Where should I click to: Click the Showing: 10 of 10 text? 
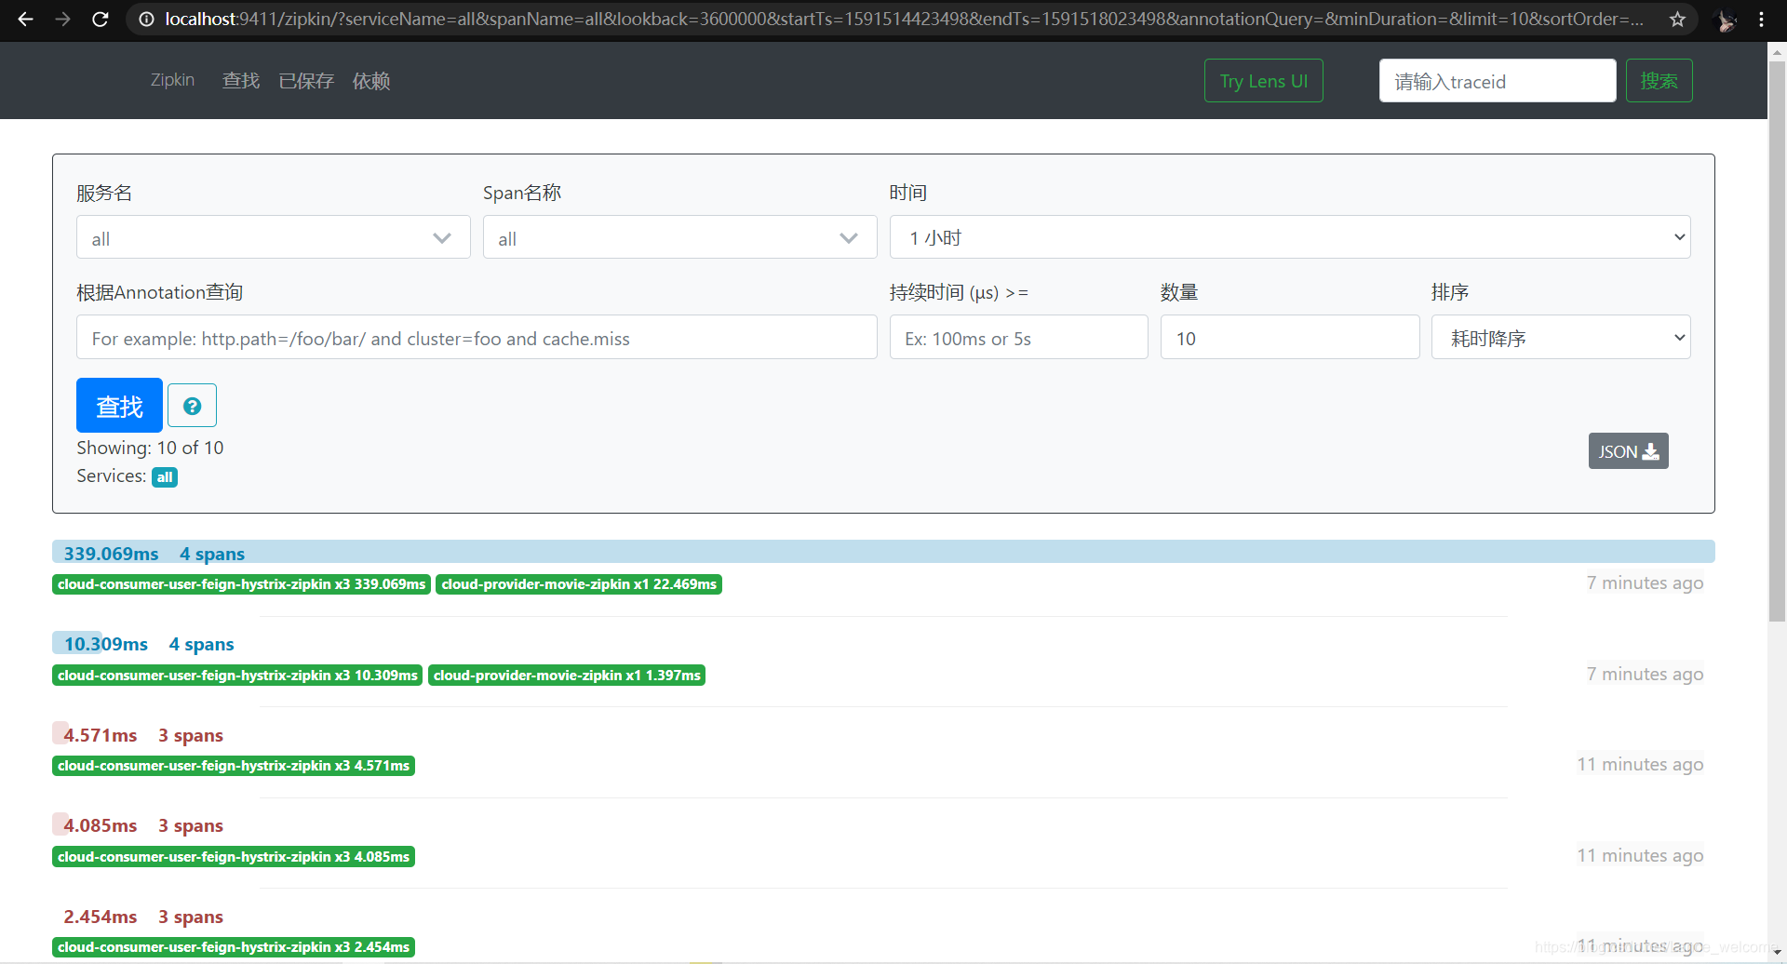(x=150, y=448)
